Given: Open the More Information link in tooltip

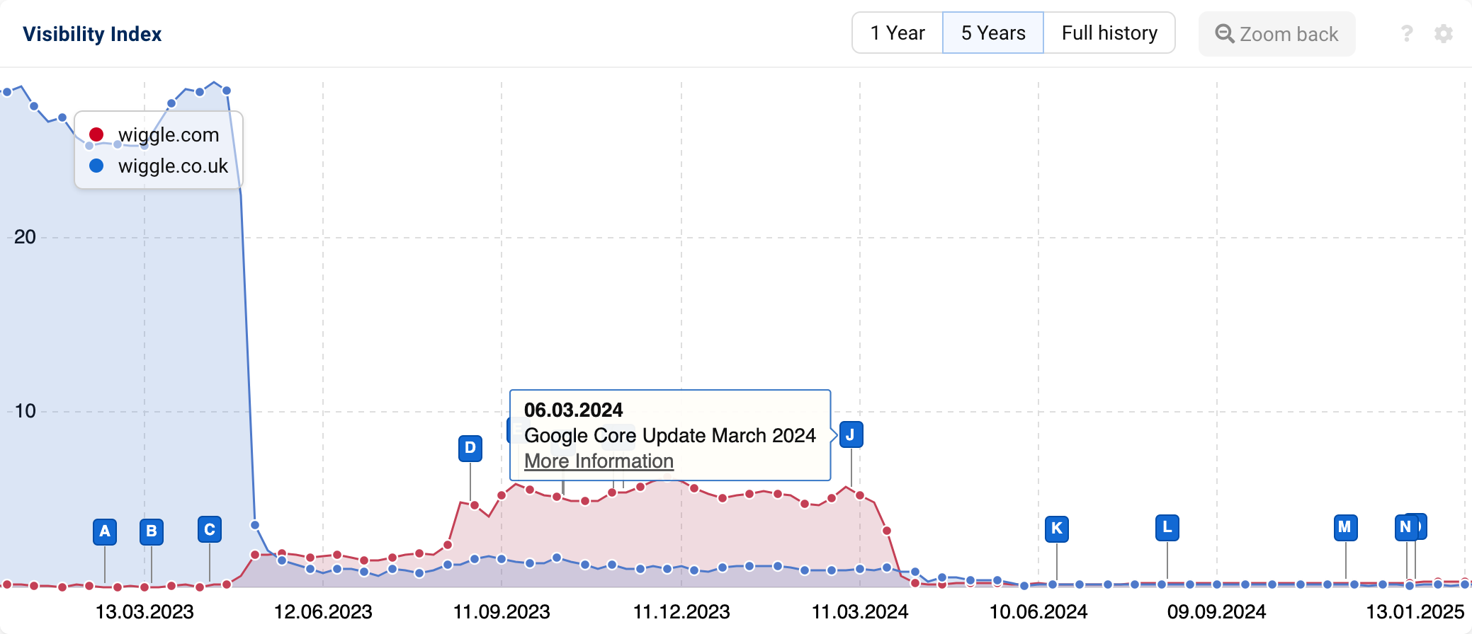Looking at the screenshot, I should point(599,461).
